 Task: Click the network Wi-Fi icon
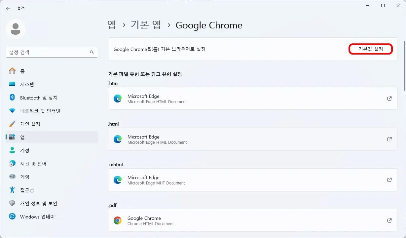tap(12, 111)
